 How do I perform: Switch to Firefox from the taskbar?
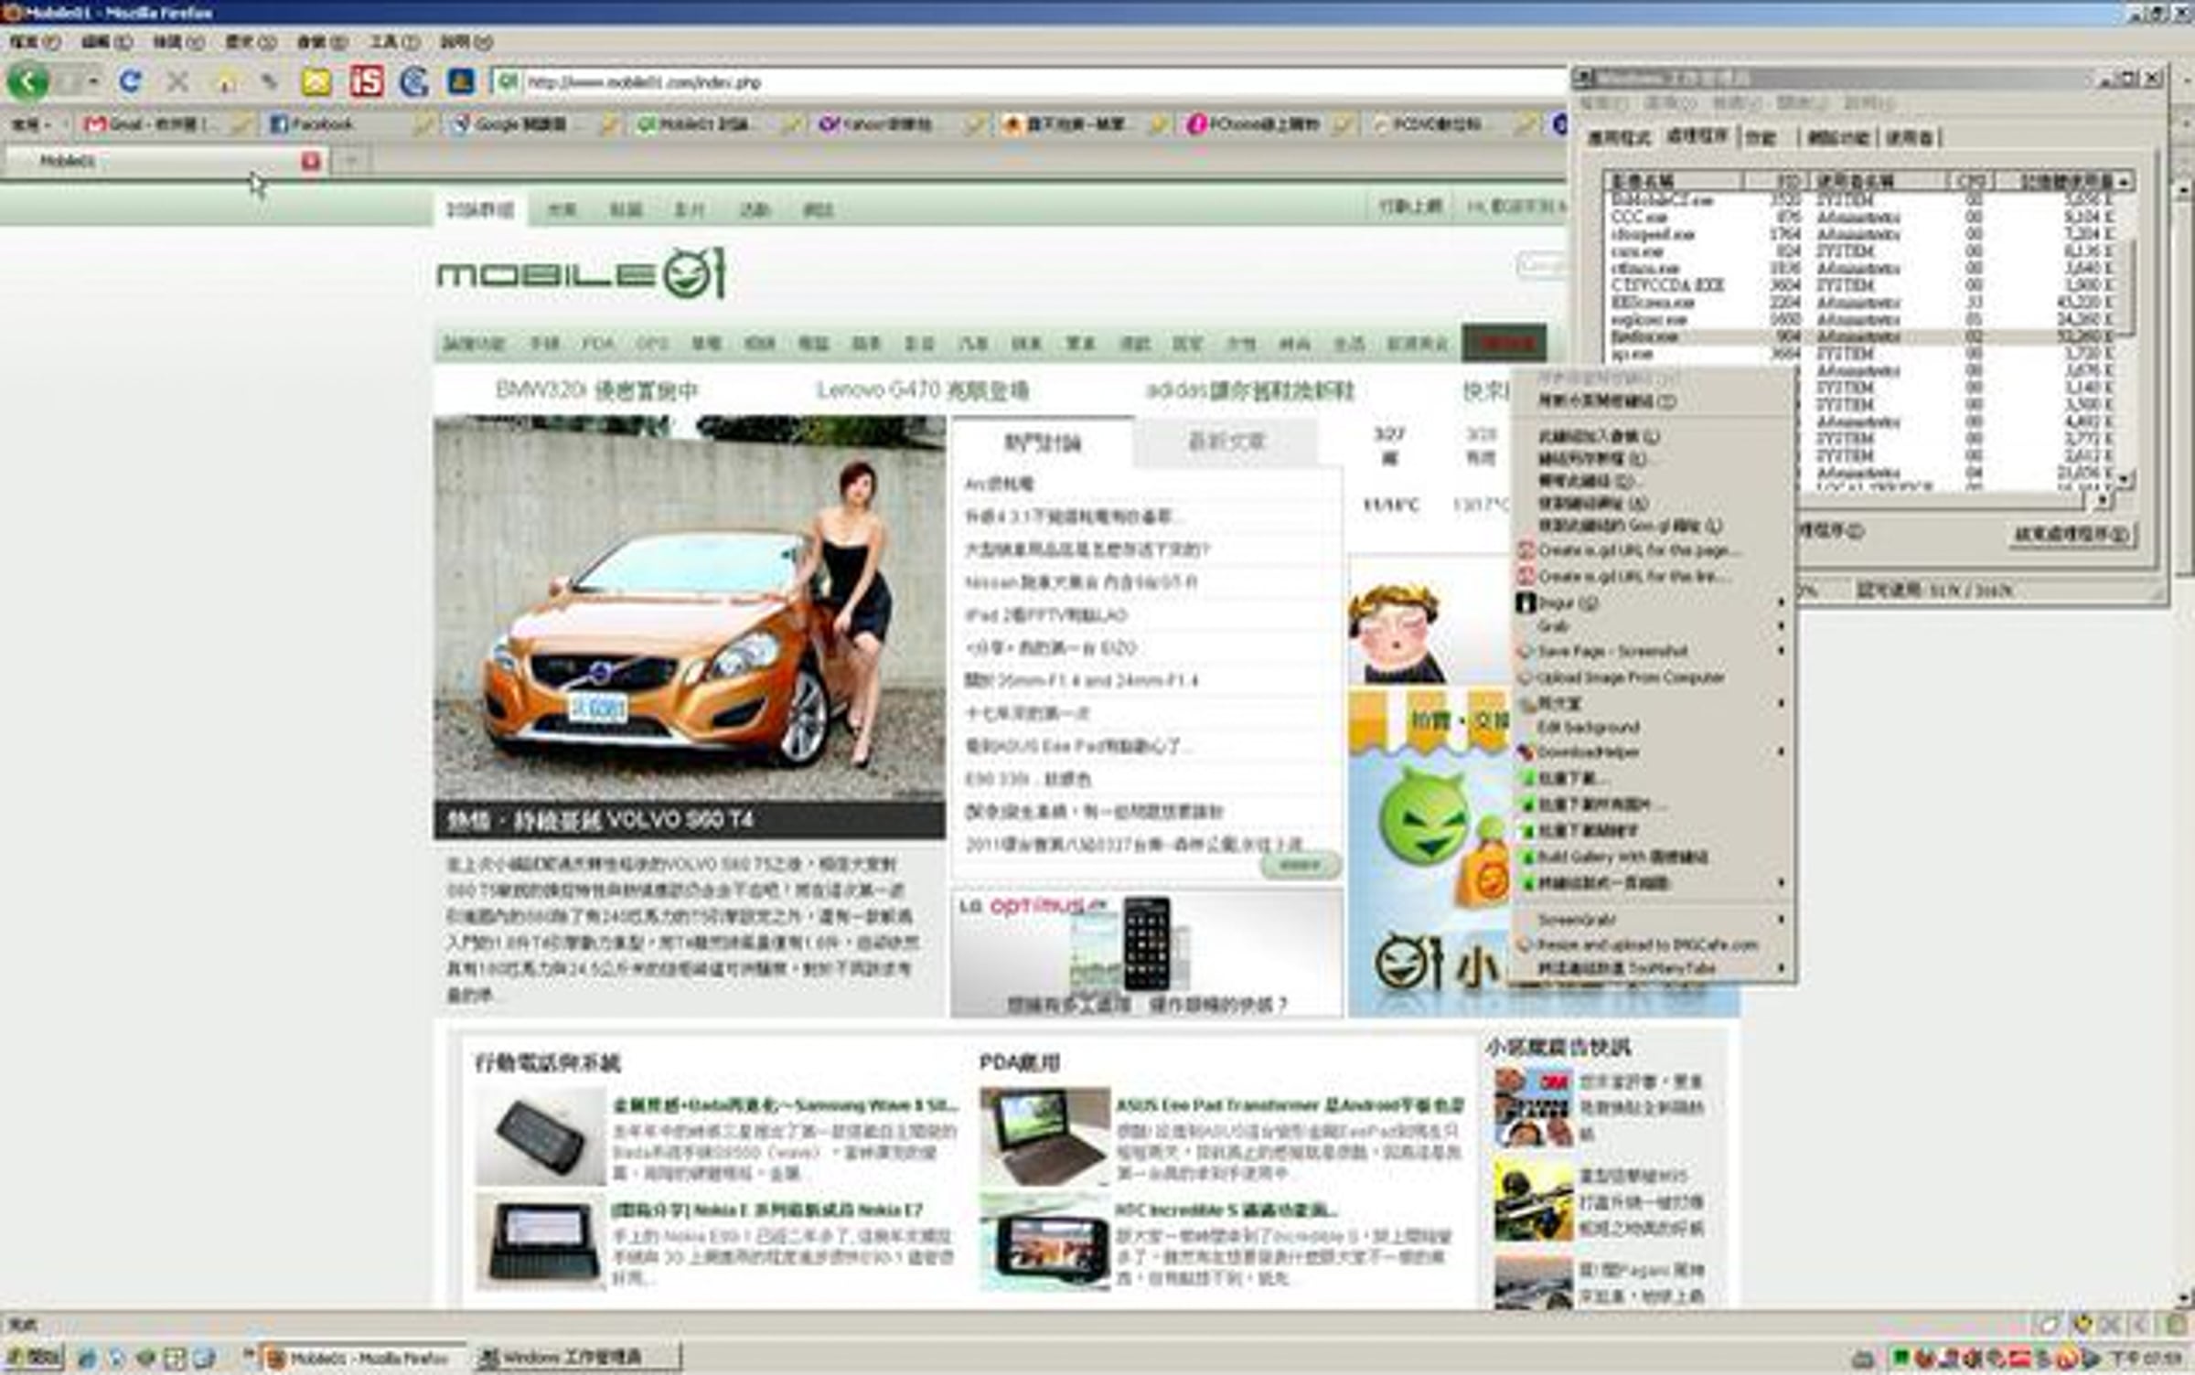(362, 1359)
